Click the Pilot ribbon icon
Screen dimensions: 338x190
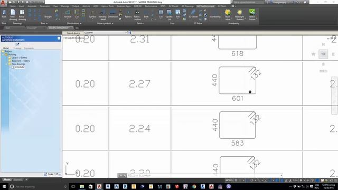pos(4,14)
